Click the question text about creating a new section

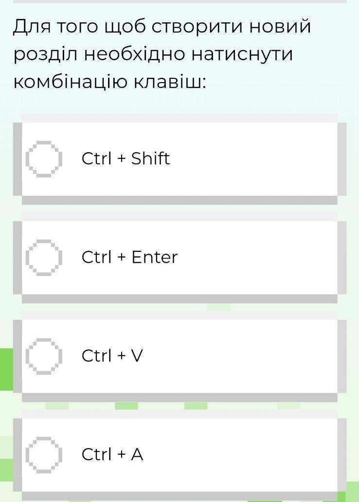click(x=161, y=54)
